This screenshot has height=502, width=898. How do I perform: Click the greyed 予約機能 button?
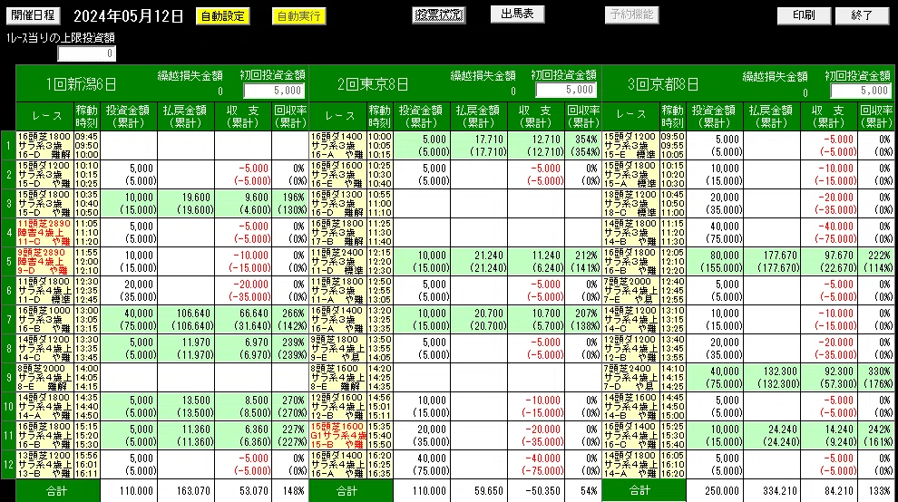pos(631,14)
